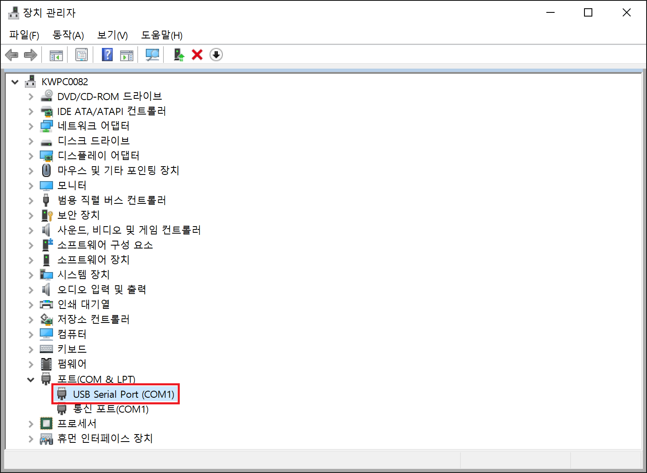Select the IDE ATA/ATAPI 컨트롤러 label
This screenshot has width=647, height=473.
[111, 111]
